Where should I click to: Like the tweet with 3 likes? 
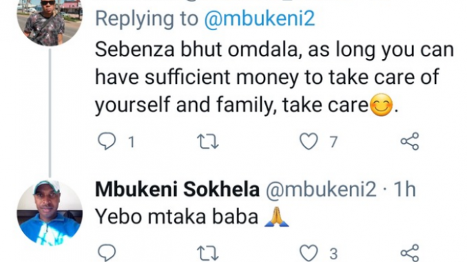coord(309,253)
